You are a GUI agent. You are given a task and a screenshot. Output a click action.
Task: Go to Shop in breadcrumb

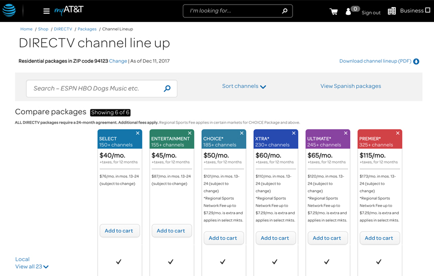coord(43,29)
